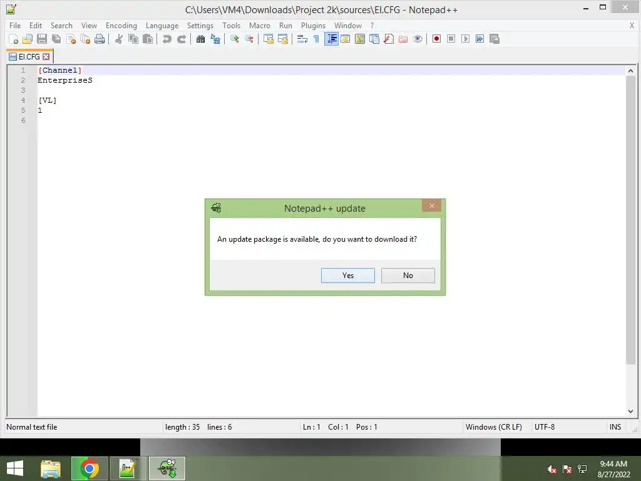Click the Zoom In icon
This screenshot has height=481, width=641.
(234, 39)
